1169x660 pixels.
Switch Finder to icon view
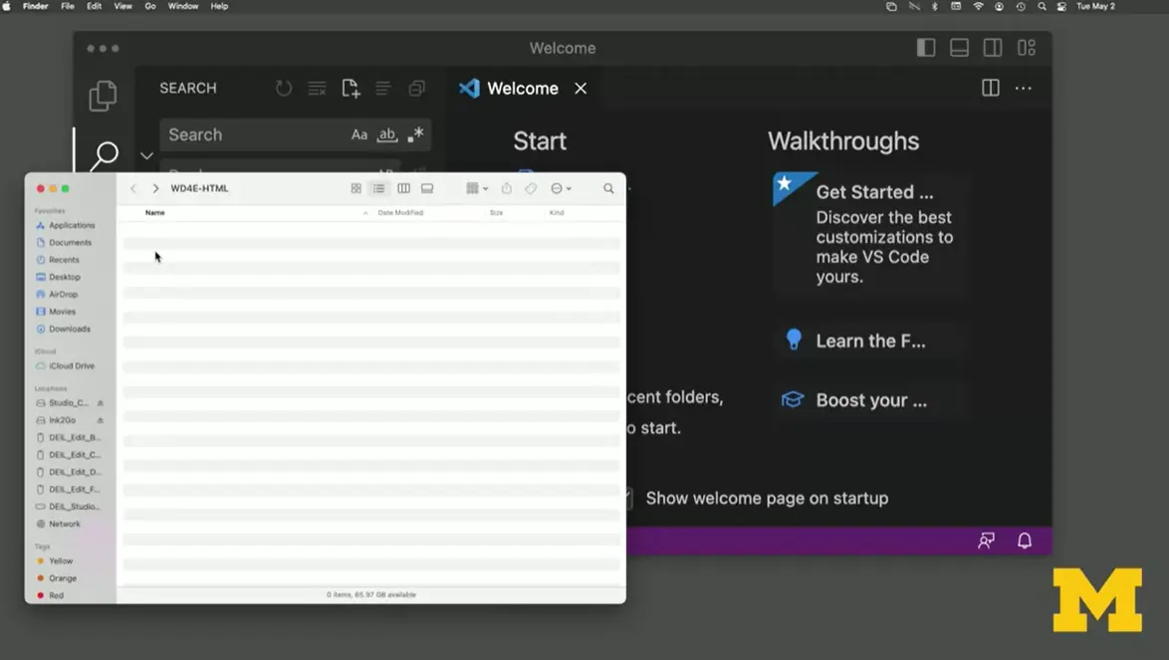355,188
